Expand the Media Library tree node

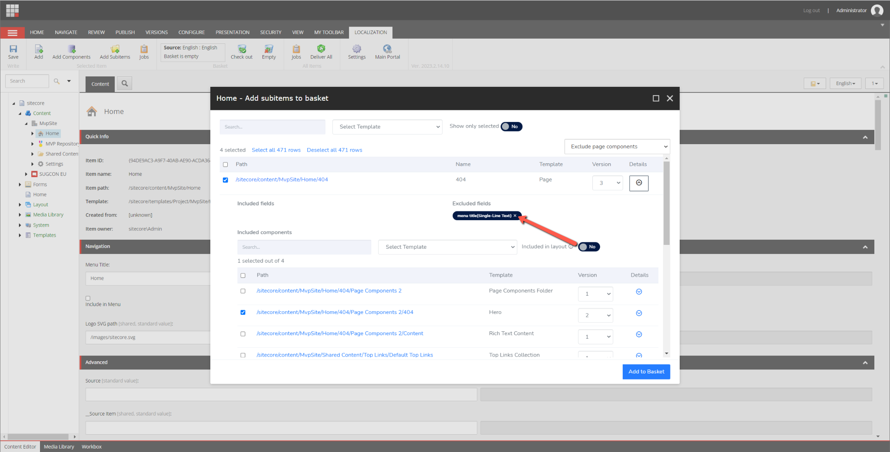[20, 215]
